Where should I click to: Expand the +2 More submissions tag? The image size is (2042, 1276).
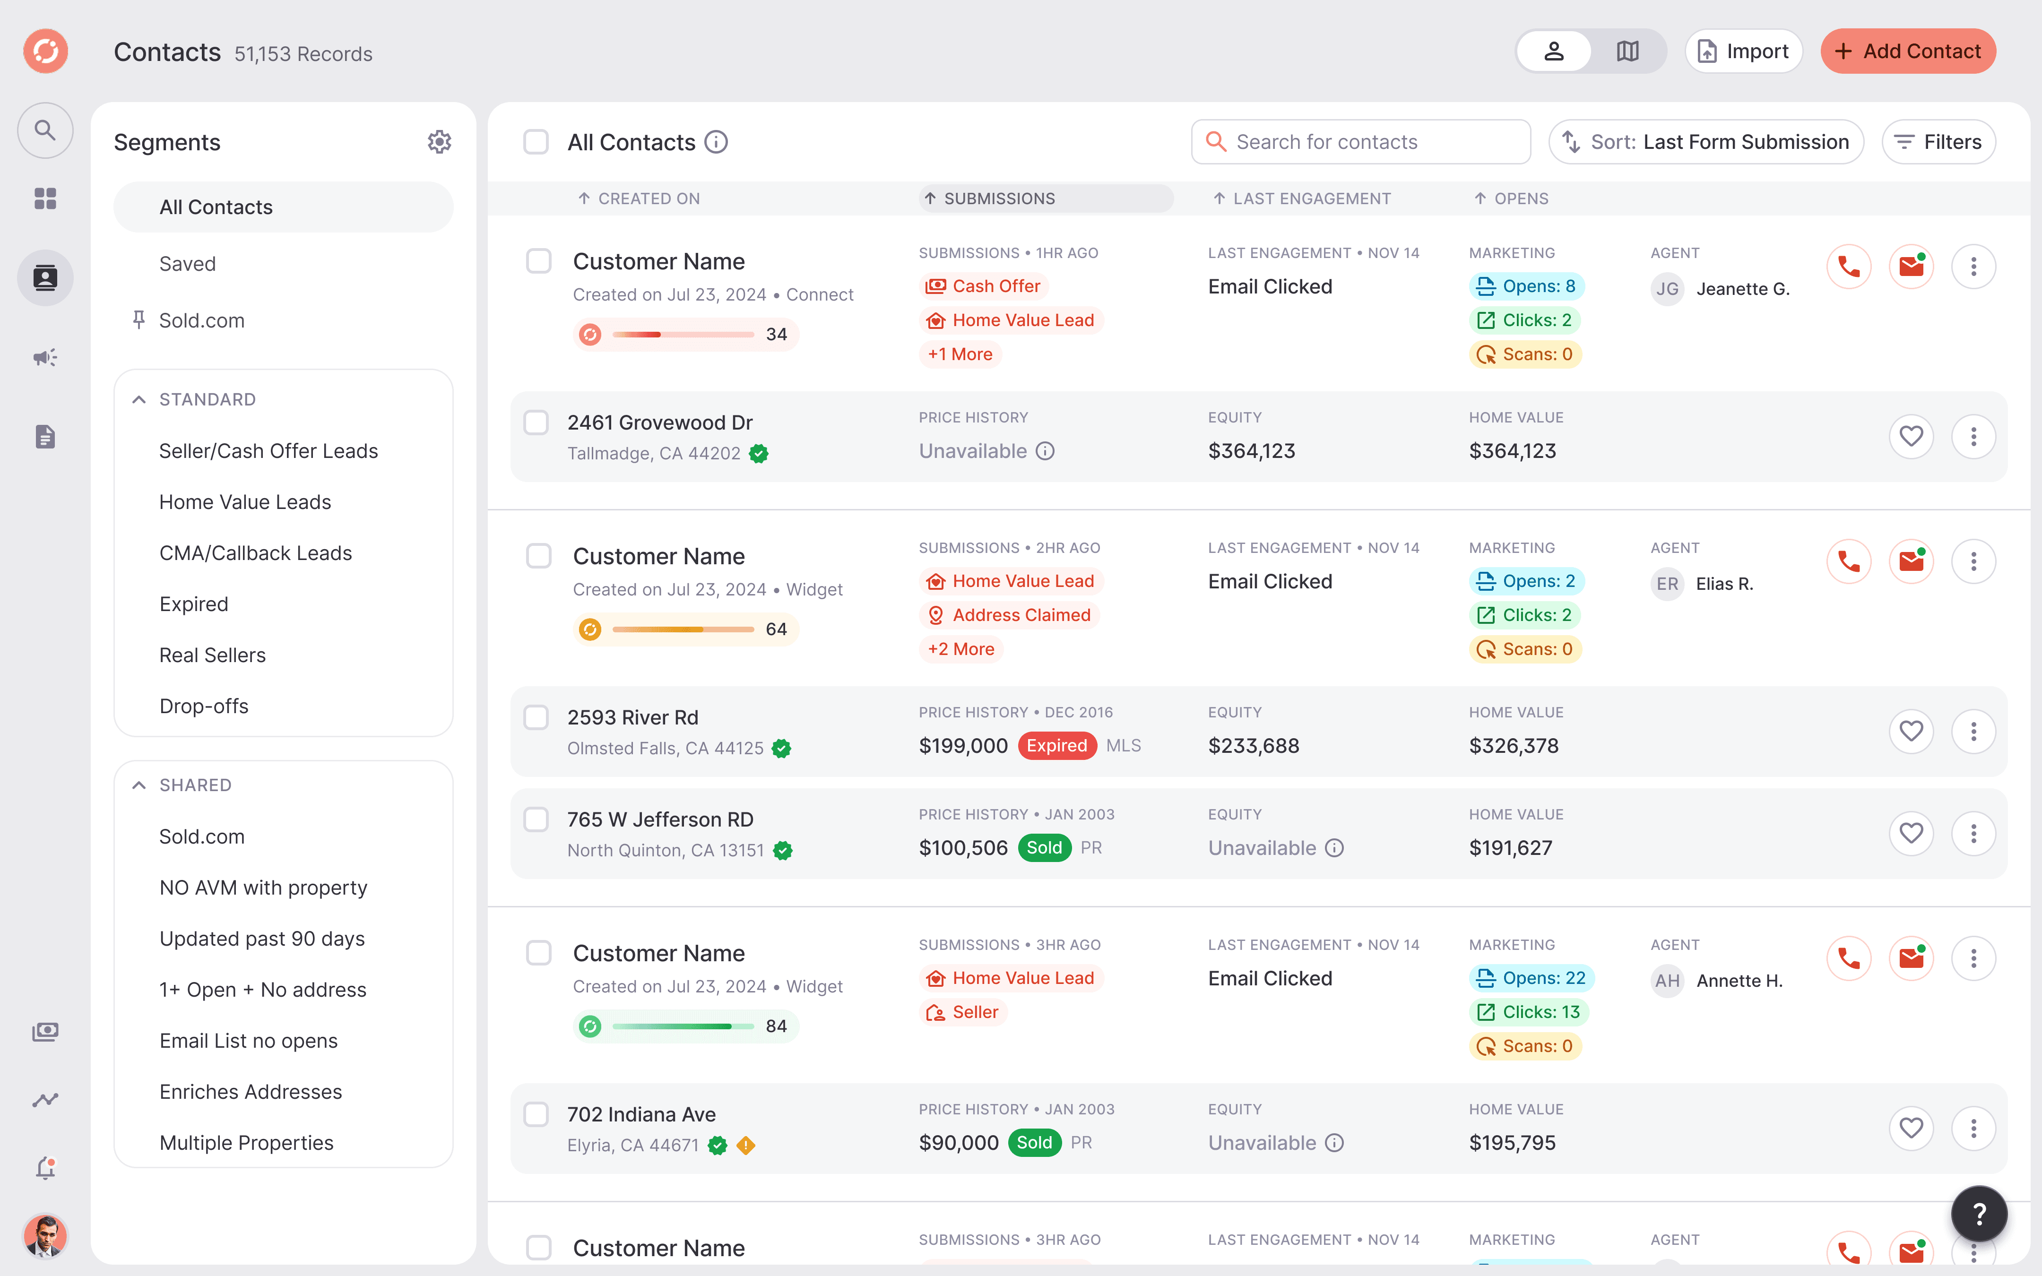[960, 649]
